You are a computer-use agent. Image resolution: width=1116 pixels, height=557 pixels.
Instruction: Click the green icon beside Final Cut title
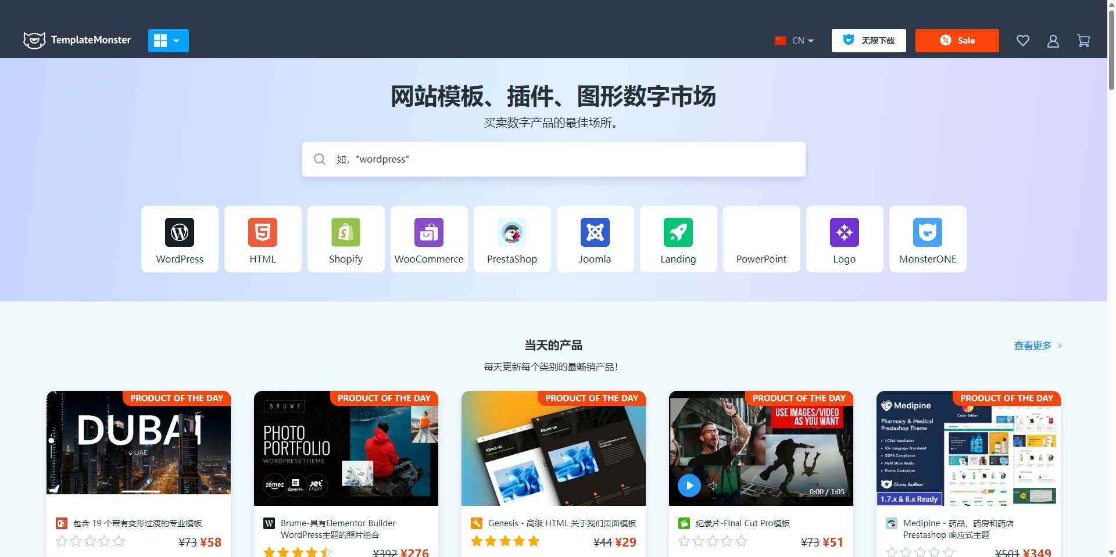point(684,523)
